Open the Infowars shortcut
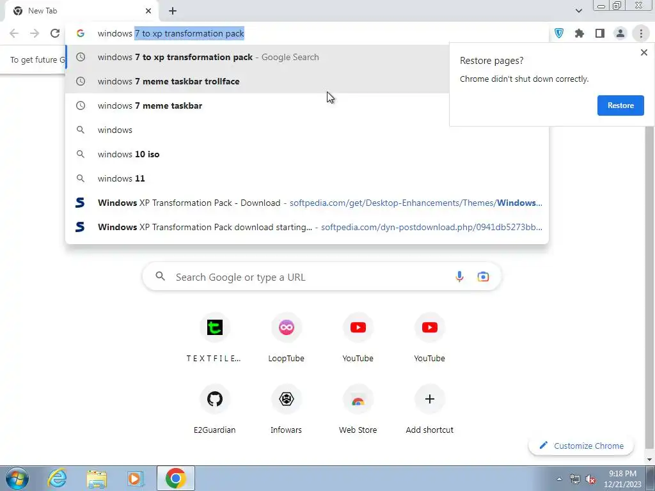This screenshot has height=491, width=655. pos(286,410)
